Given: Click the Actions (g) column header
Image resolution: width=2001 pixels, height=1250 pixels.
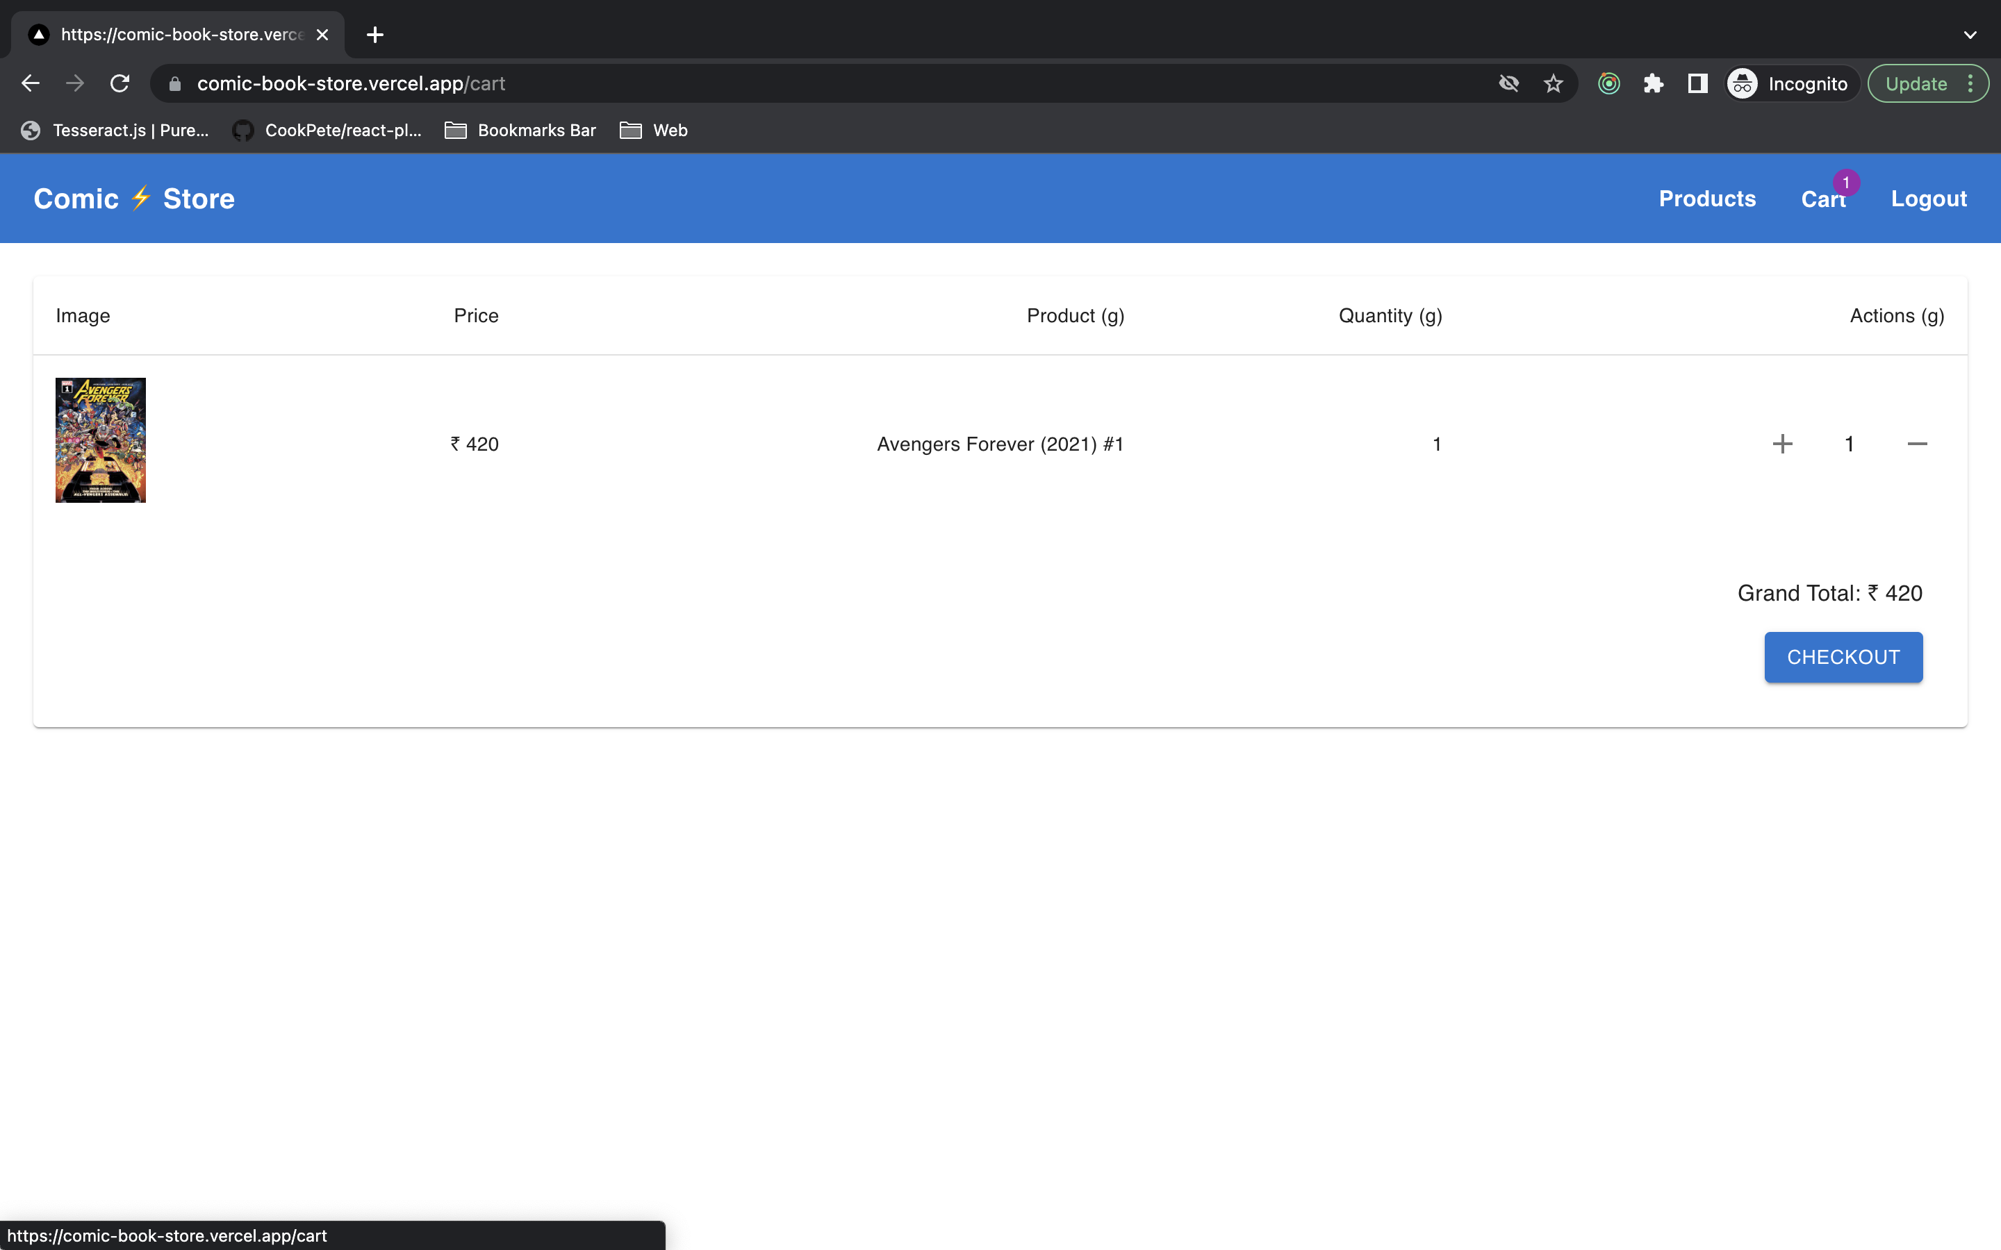Looking at the screenshot, I should 1897,316.
